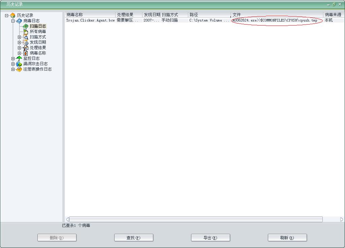
Task: Select 扫描日志 in the tree
Action: 38,26
